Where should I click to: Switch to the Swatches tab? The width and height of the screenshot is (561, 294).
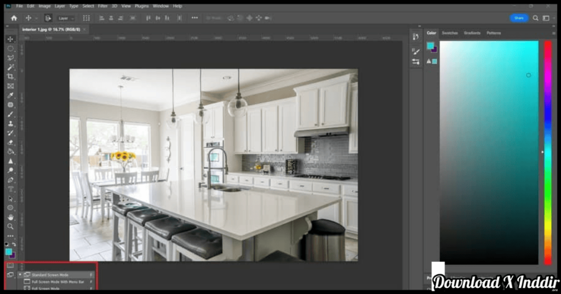pyautogui.click(x=450, y=33)
